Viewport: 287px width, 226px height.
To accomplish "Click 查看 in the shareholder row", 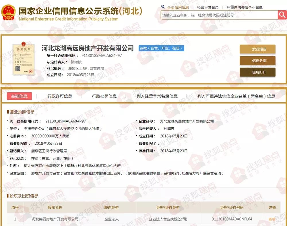I will tap(272, 219).
